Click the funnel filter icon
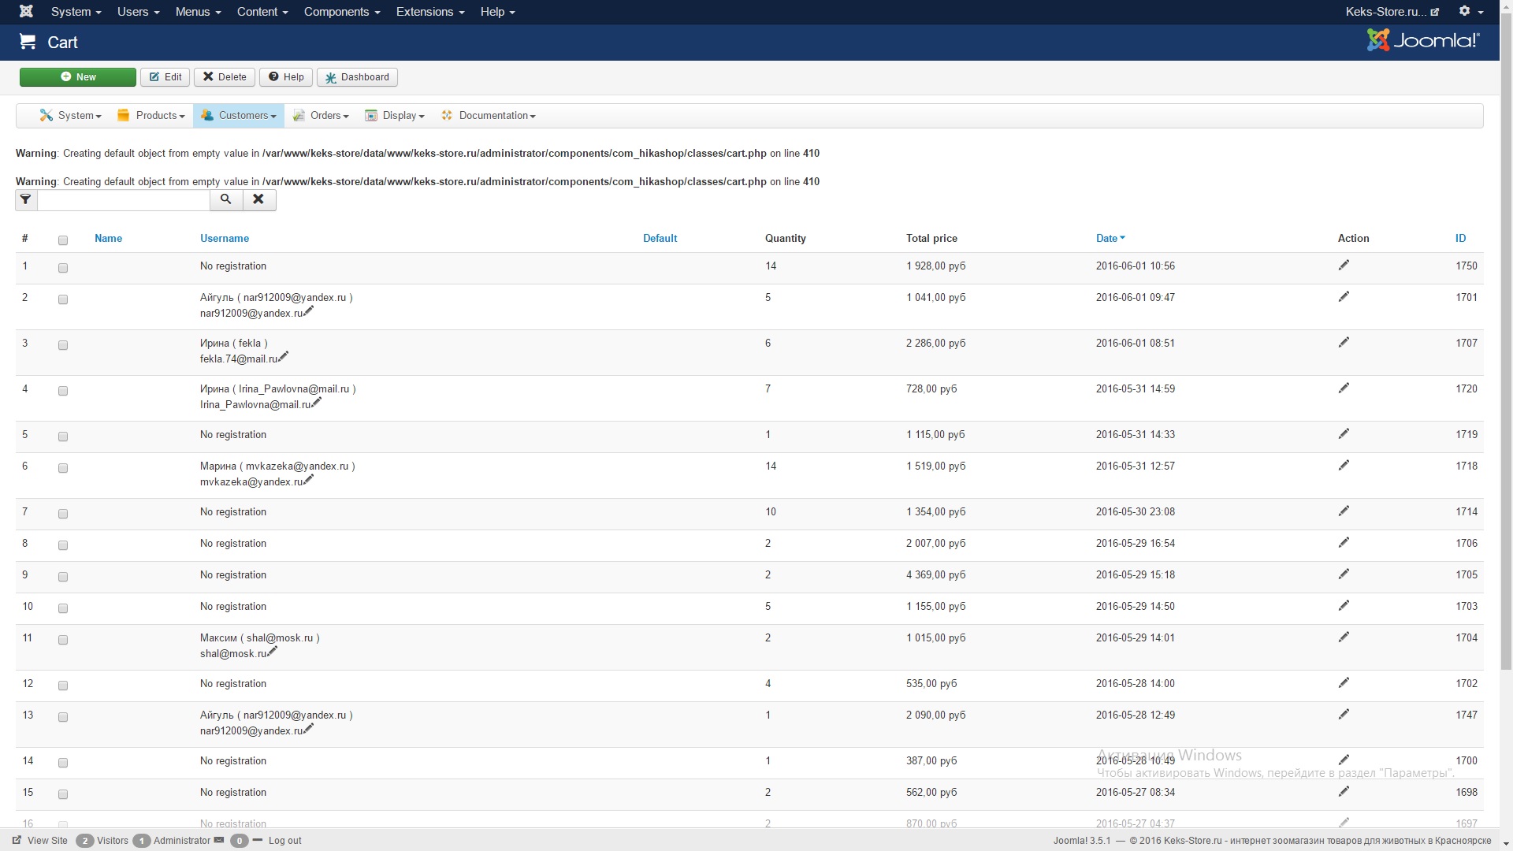 coord(26,199)
